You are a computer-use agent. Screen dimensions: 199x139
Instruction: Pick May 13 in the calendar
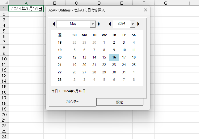[x=84, y=58]
